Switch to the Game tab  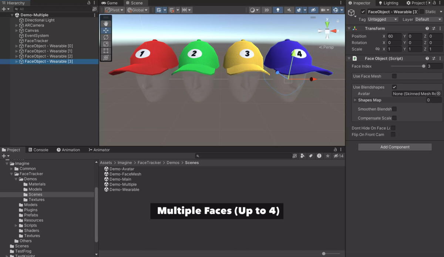111,3
